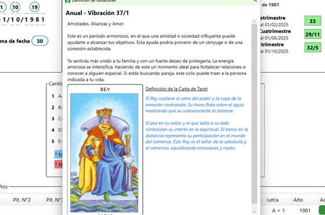Image resolution: width=325 pixels, height=215 pixels.
Task: Click the 'Amistades, Alianzas y Amor' subtitle
Action: pos(96,24)
